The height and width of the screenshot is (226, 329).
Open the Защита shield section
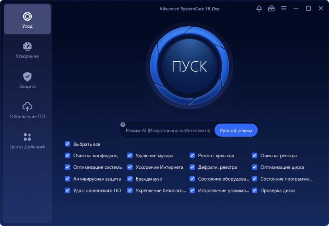click(x=27, y=80)
